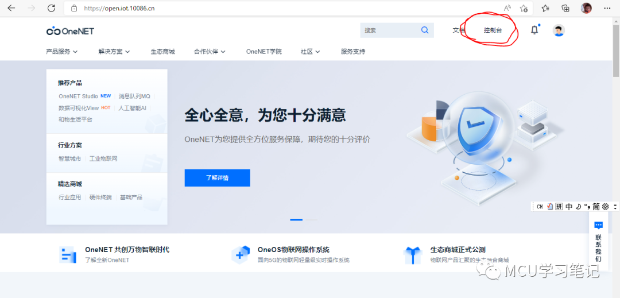Click the IME CH language indicator
This screenshot has height=298, width=620.
tap(540, 206)
